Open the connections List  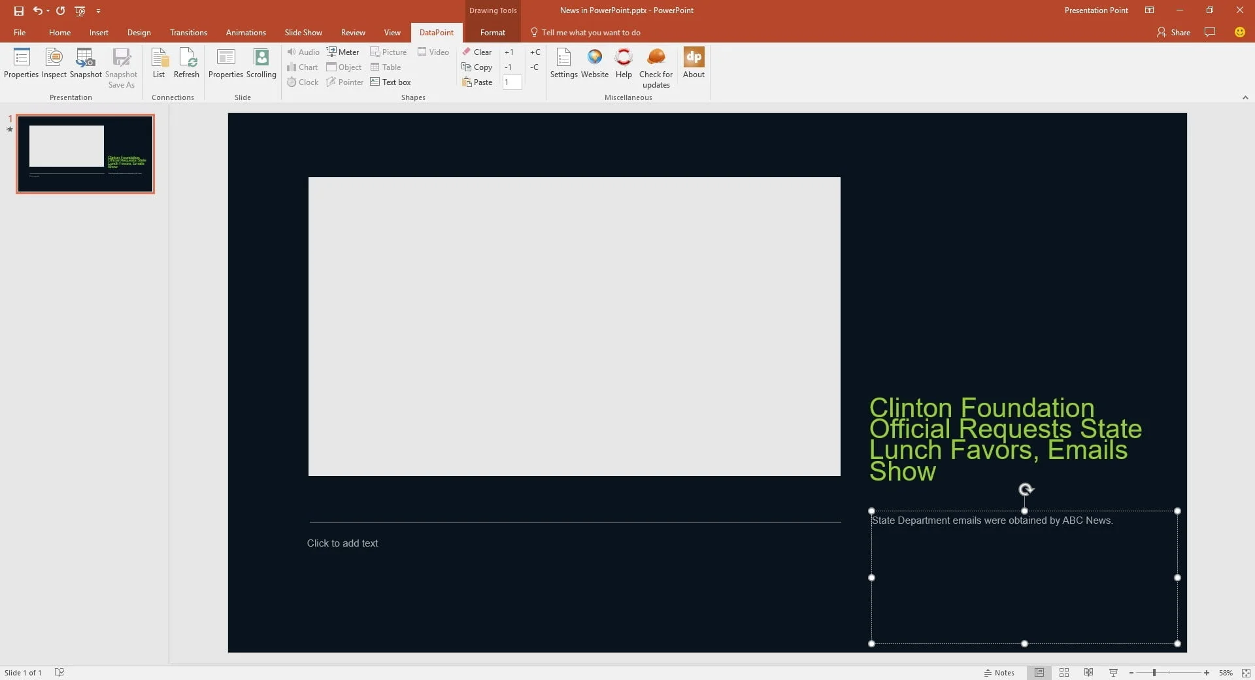[159, 63]
